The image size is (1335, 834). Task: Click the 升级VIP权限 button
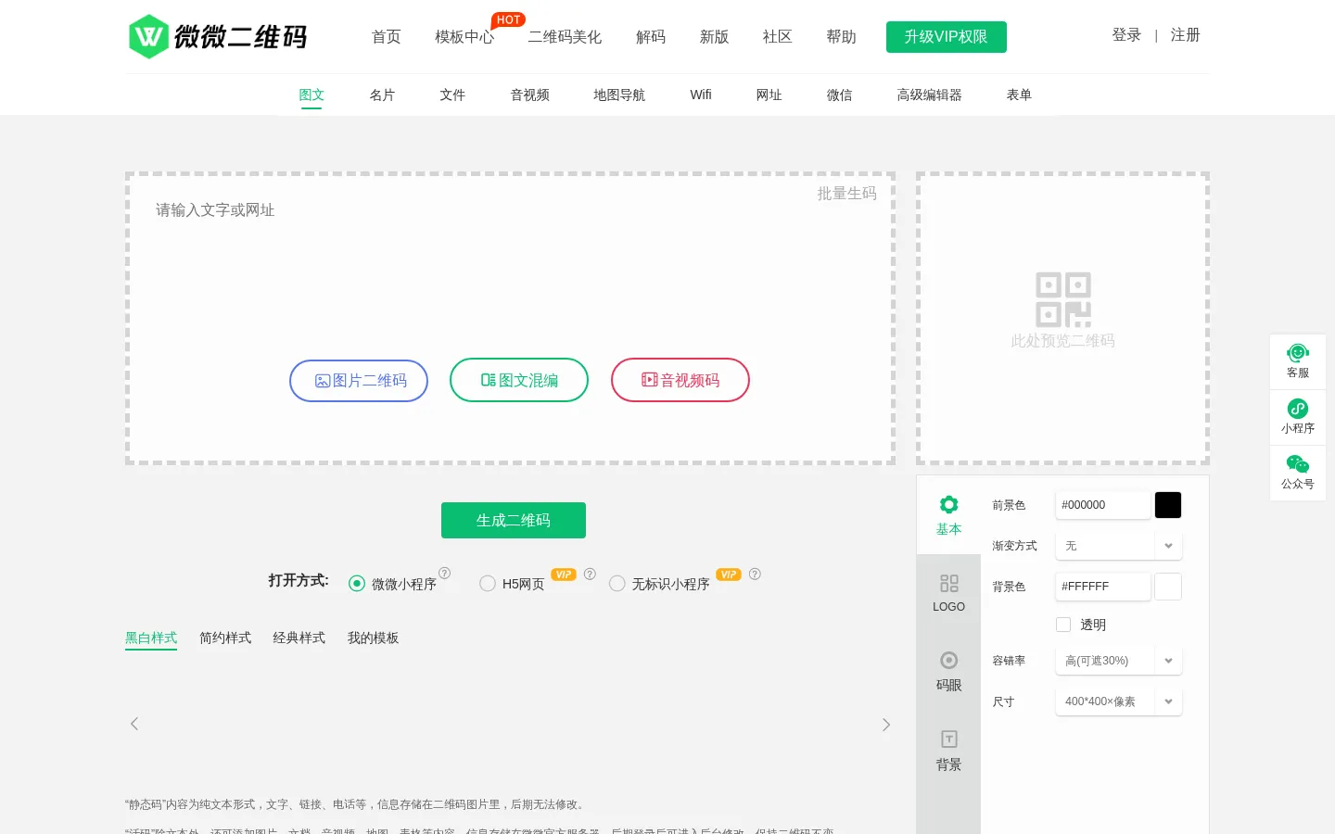pos(947,37)
